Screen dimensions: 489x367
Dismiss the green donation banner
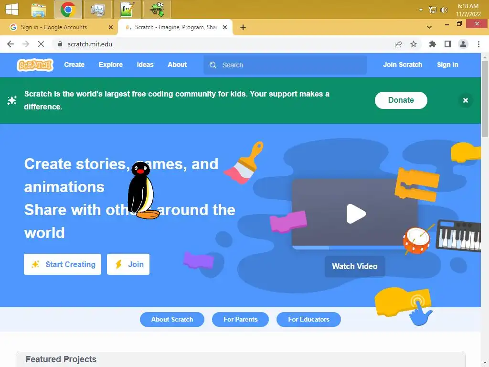click(465, 100)
